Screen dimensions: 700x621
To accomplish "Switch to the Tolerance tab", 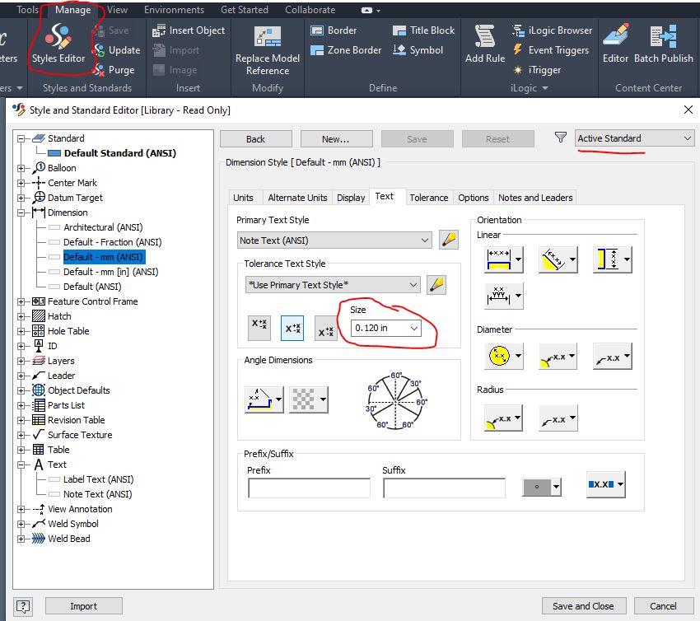I will click(x=429, y=197).
